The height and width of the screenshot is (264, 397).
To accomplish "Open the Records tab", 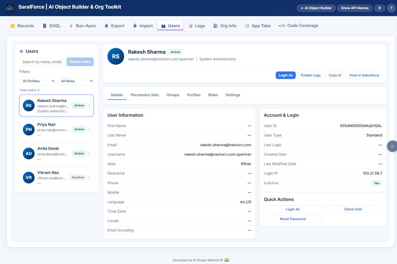I will pos(22,26).
